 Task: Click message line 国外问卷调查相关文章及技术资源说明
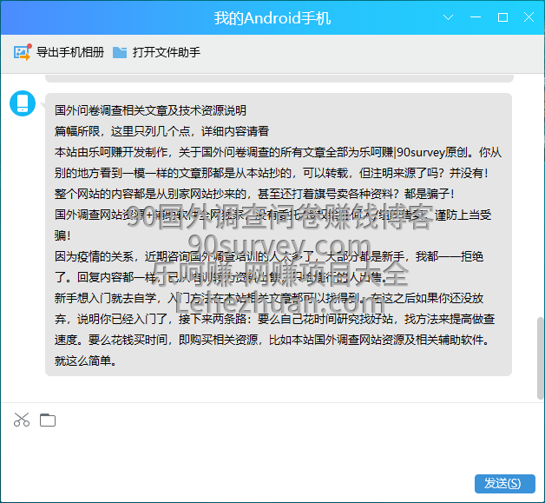(x=150, y=110)
